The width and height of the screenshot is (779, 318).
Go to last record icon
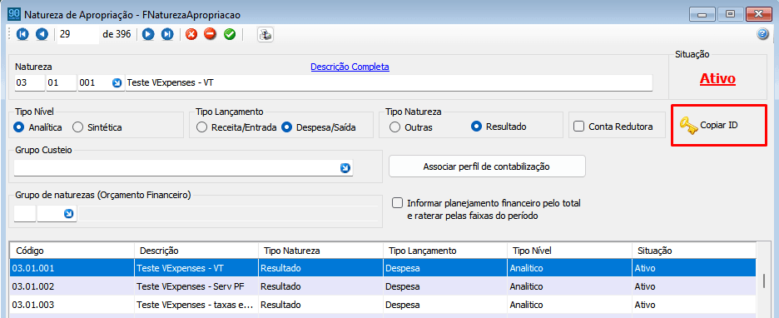point(167,34)
